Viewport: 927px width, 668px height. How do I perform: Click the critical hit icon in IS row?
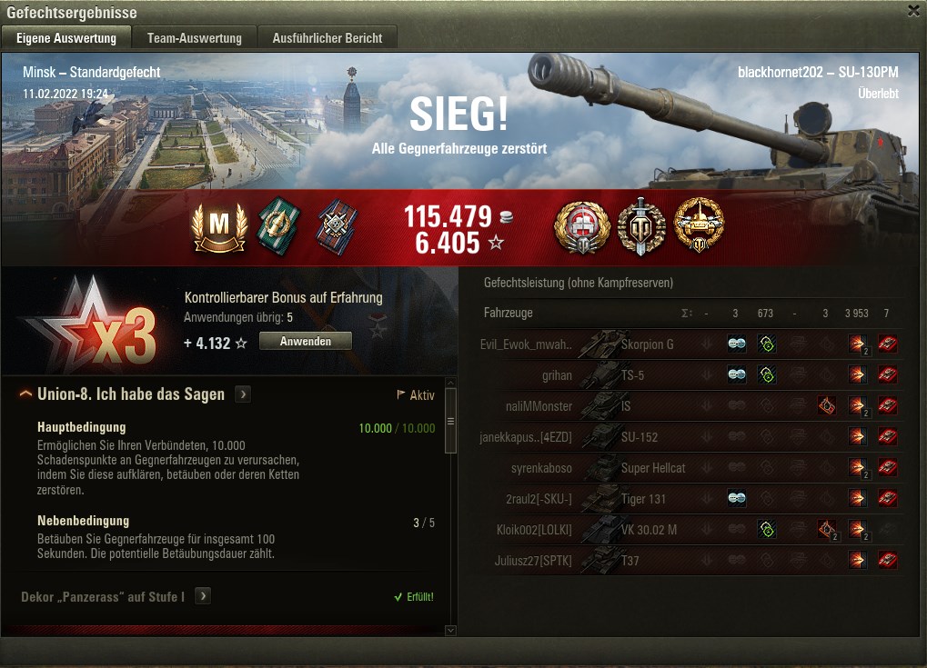click(826, 405)
